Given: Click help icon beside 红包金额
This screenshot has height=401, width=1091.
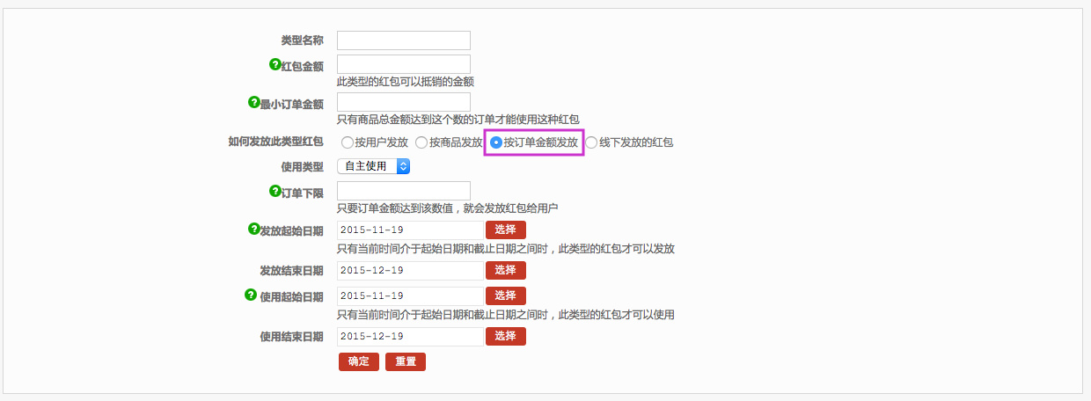Looking at the screenshot, I should pos(275,64).
